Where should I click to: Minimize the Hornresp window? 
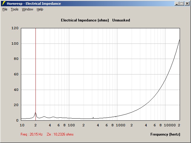pos(177,4)
